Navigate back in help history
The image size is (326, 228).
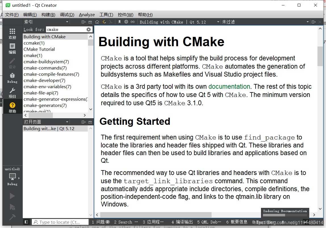(x=105, y=22)
